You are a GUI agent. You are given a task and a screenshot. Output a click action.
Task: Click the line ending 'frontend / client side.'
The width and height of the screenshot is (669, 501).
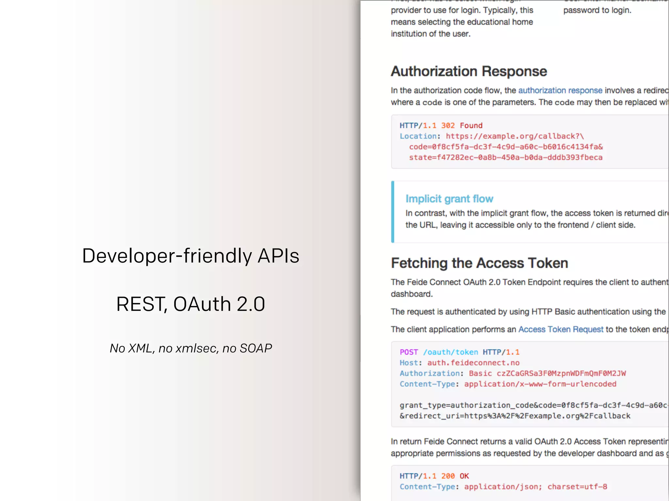point(520,225)
